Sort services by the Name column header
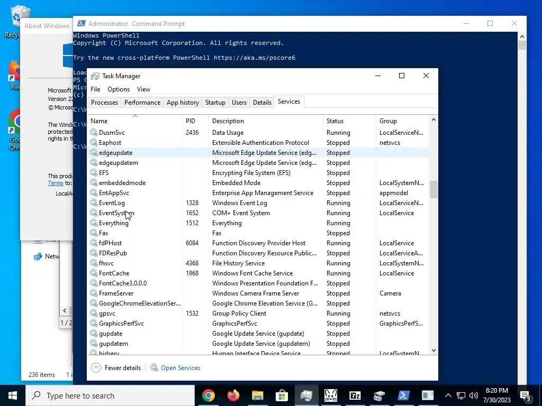This screenshot has width=542, height=406. 135,121
